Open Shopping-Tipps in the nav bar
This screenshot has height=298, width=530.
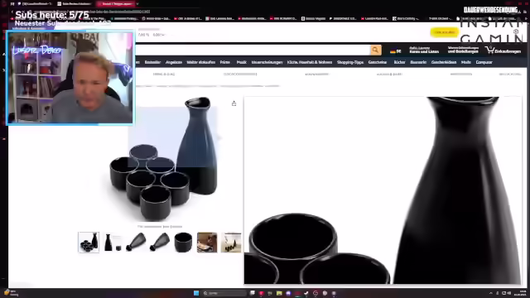350,62
